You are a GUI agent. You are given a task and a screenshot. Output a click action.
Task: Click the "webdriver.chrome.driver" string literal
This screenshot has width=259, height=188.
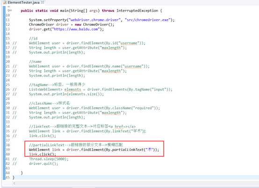coord(94,20)
